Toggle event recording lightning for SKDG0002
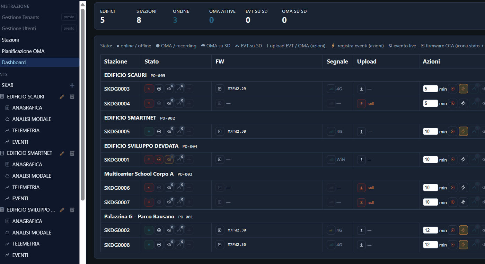485x264 pixels. coord(463,230)
